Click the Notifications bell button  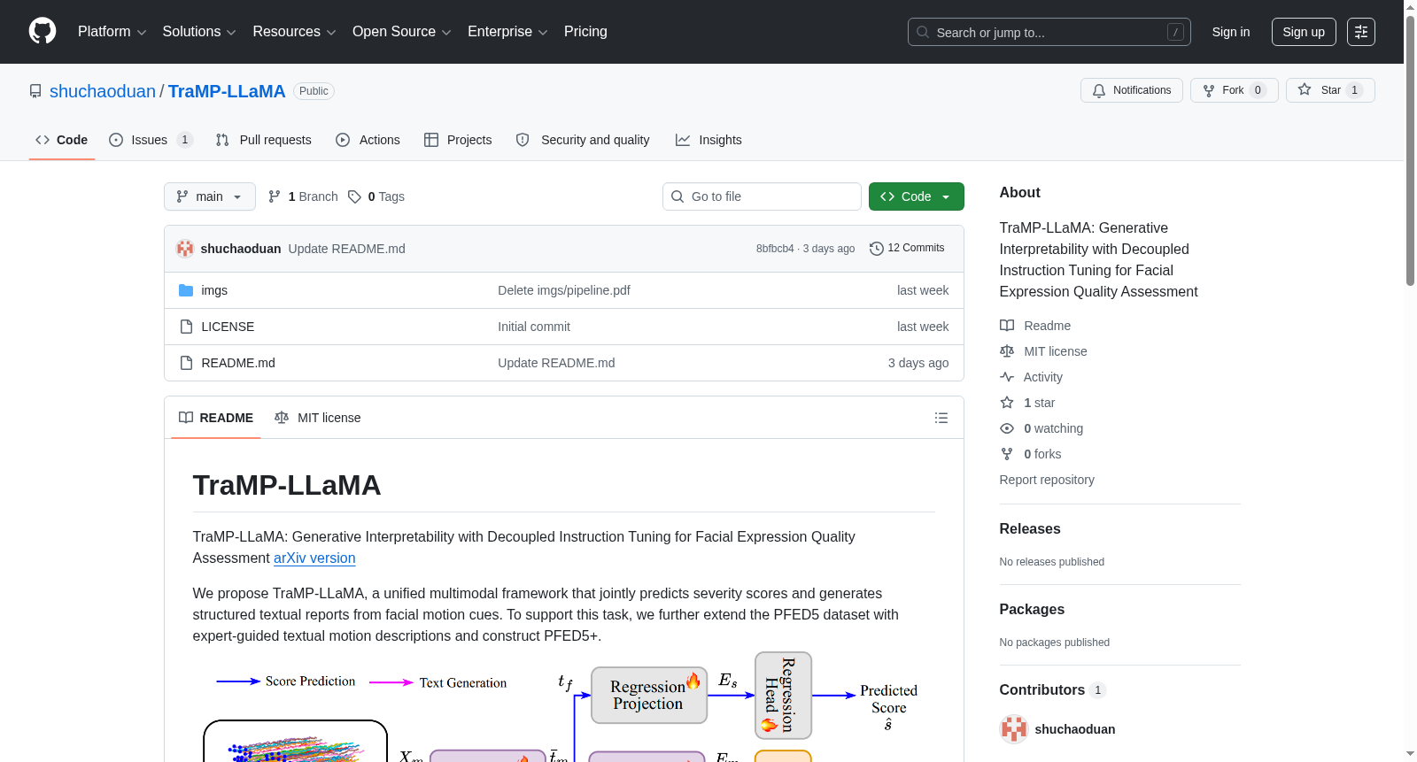[1131, 90]
